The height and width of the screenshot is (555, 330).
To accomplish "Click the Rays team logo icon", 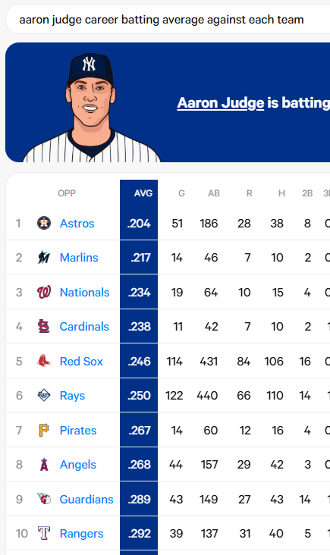I will pos(44,395).
